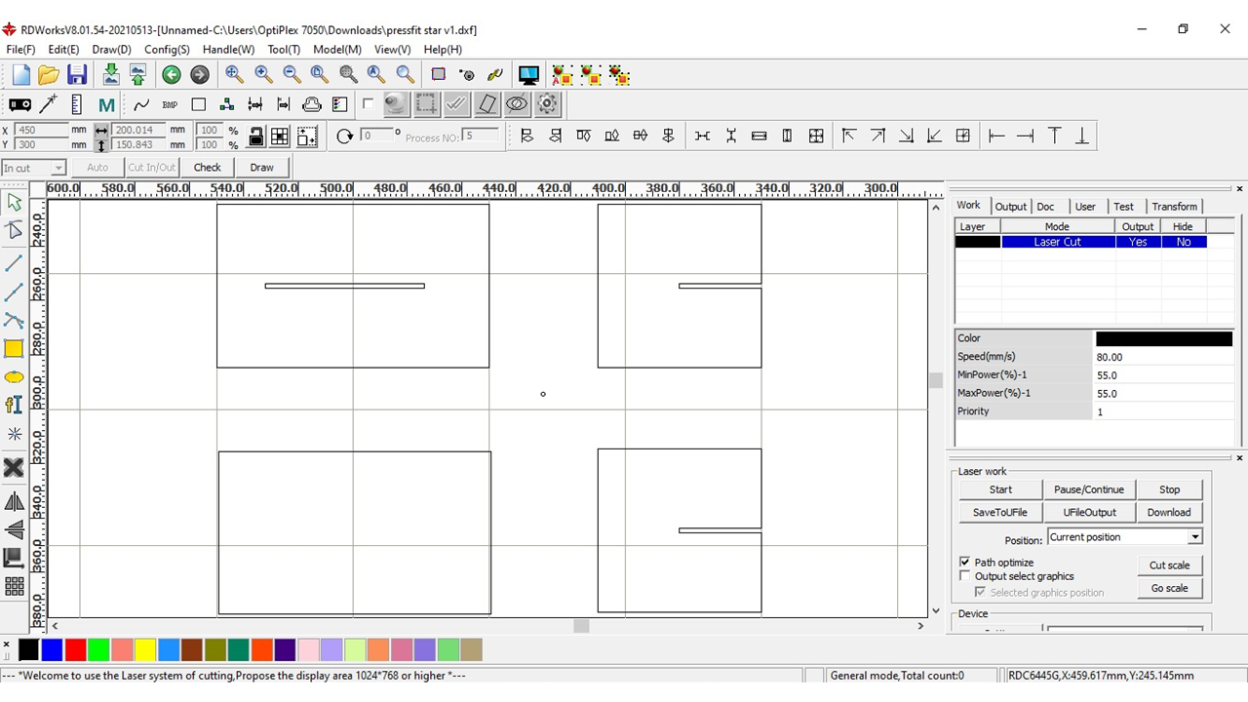
Task: Click the canvas horizontal scrollbar thumb
Action: [x=581, y=626]
